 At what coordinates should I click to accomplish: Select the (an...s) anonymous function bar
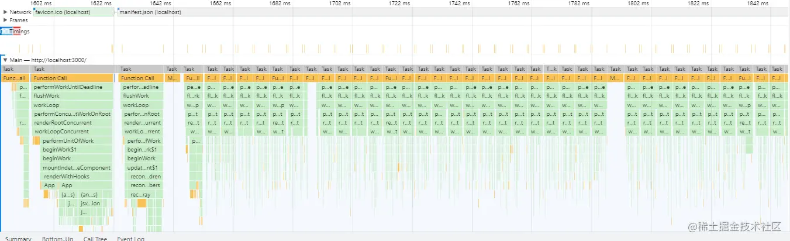tap(89, 195)
